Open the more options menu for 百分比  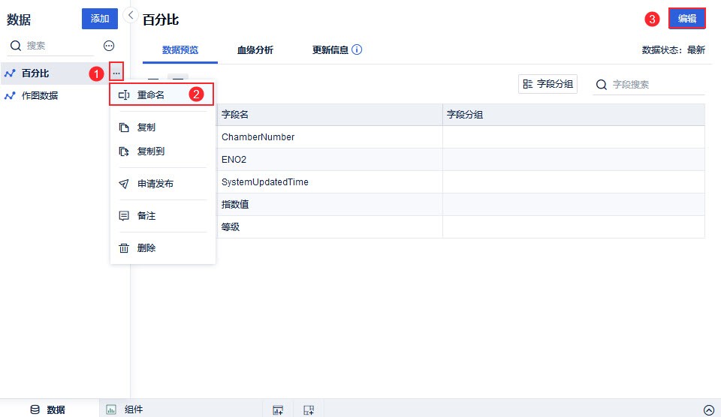point(116,73)
